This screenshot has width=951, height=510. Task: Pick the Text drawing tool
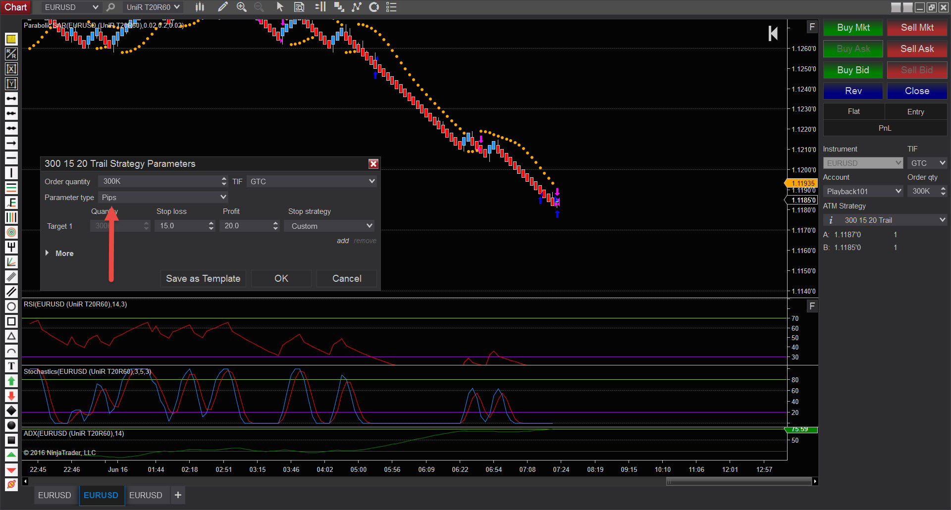(11, 366)
